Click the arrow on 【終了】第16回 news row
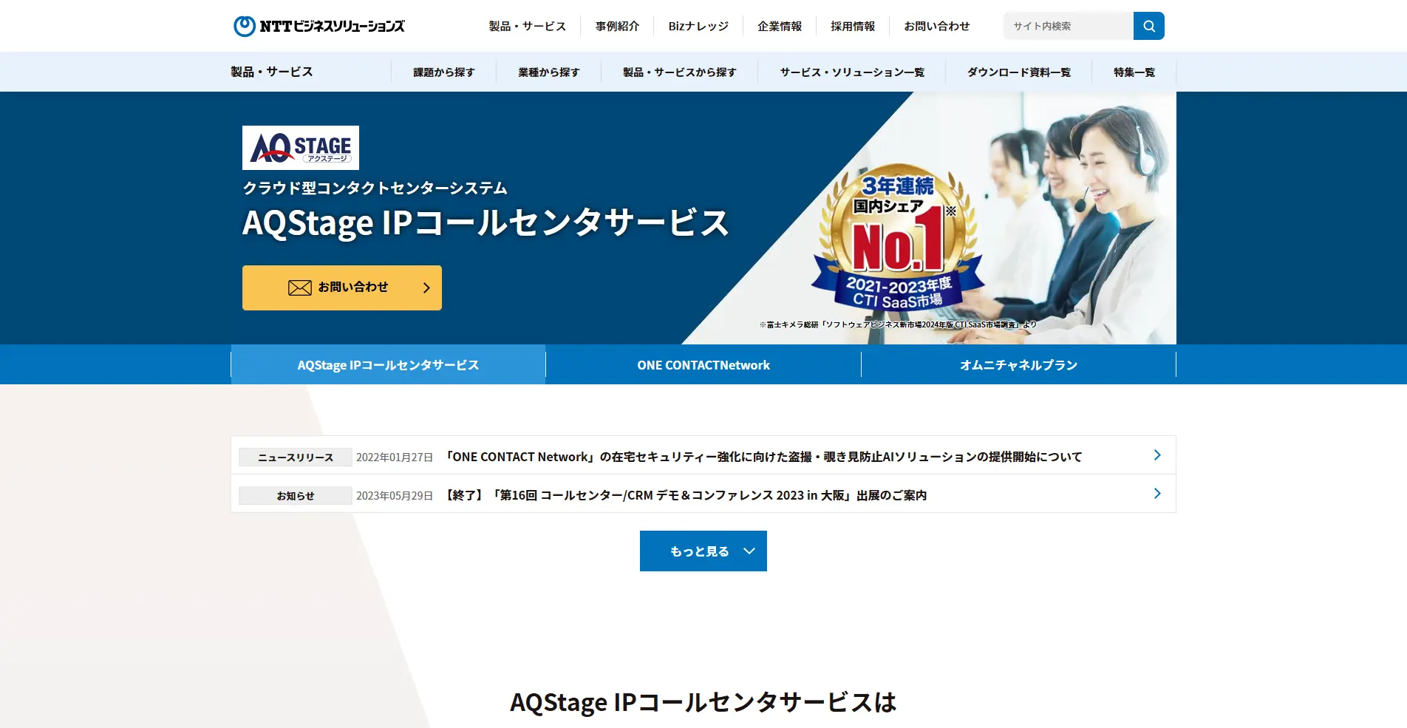Screen dimensions: 1407x728 point(1157,494)
